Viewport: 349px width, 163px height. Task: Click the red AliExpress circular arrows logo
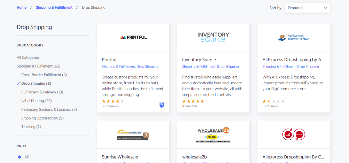coord(294,134)
